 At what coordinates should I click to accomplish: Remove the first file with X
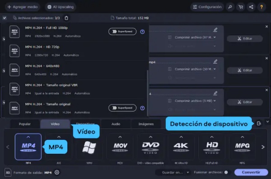[266, 27]
